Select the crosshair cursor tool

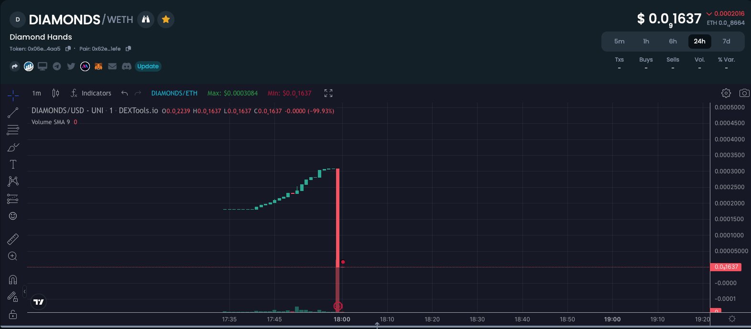coord(13,96)
